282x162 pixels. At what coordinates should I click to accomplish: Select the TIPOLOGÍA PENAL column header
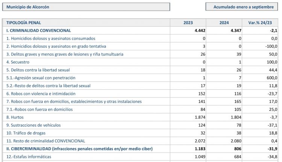(24, 23)
